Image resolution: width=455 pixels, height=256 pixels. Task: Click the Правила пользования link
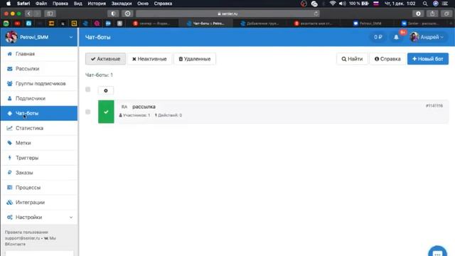pos(26,233)
